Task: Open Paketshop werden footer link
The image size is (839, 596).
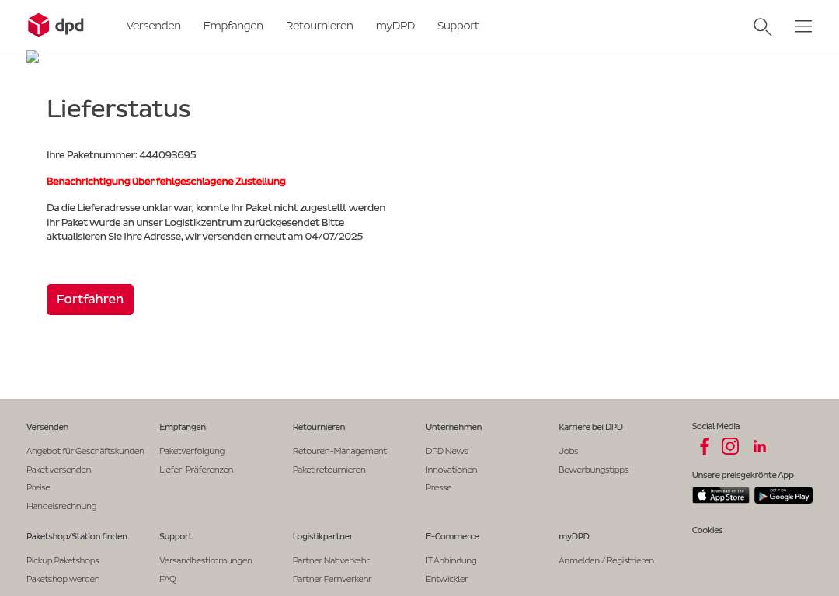Action: [x=63, y=579]
